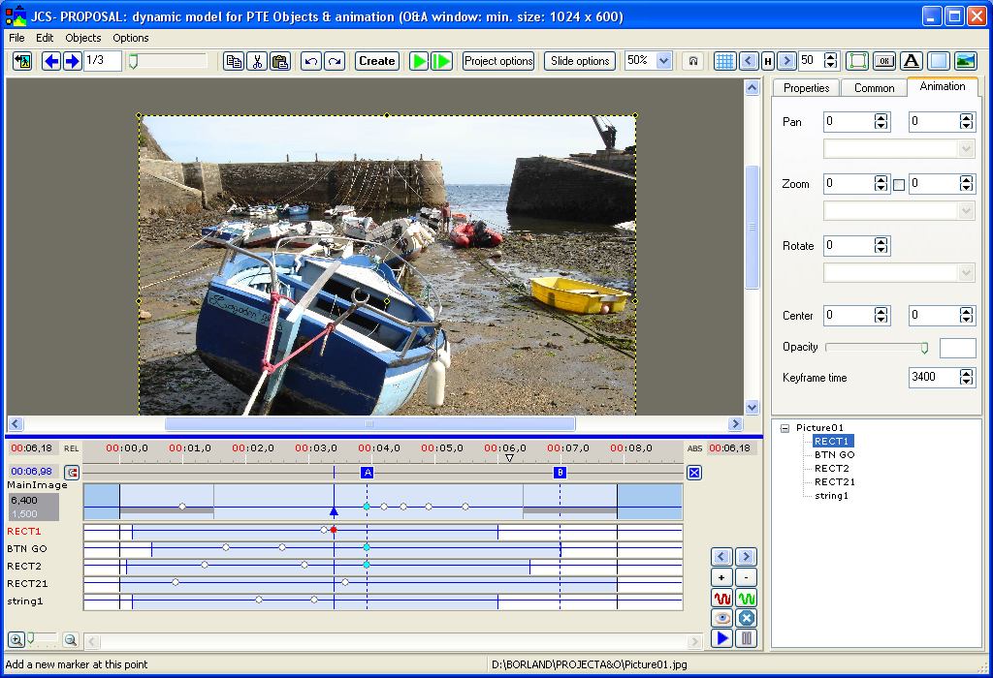Click the red waveform icon

click(721, 599)
